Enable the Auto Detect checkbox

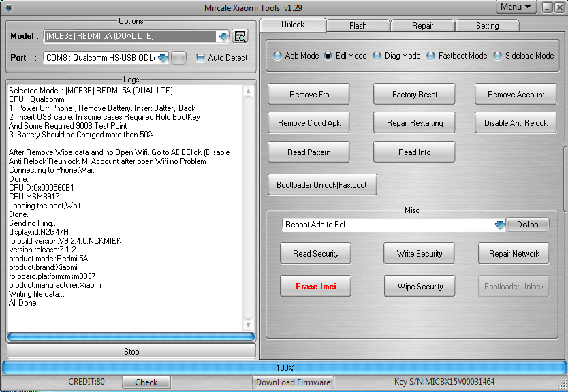200,58
